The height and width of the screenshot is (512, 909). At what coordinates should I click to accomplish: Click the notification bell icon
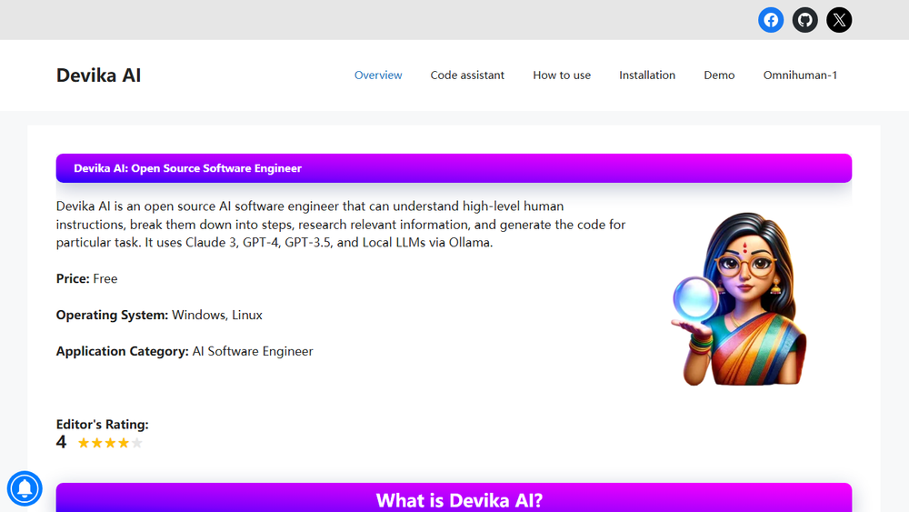pos(25,488)
